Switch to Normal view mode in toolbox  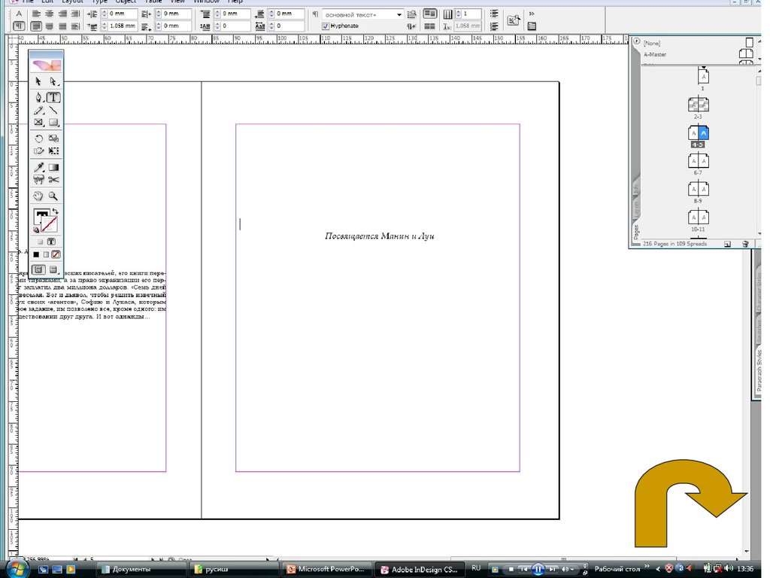38,269
